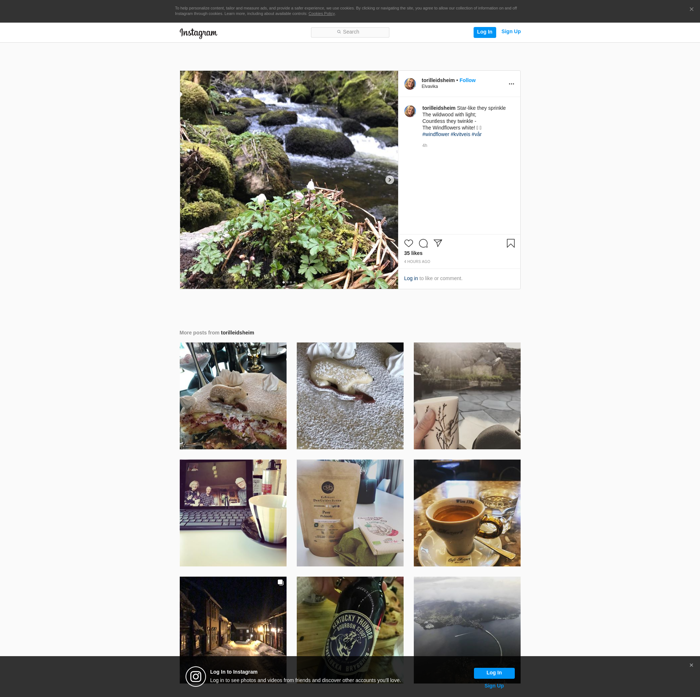This screenshot has width=700, height=697.
Task: Share the post with the paper plane icon
Action: tap(438, 243)
